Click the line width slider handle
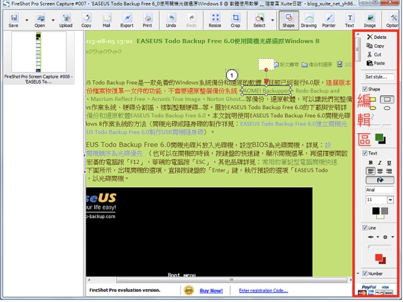 (x=368, y=247)
